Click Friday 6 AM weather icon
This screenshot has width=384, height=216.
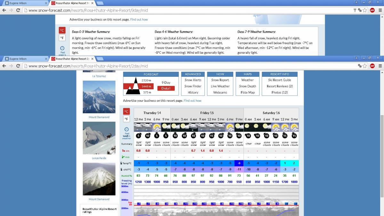point(193,127)
